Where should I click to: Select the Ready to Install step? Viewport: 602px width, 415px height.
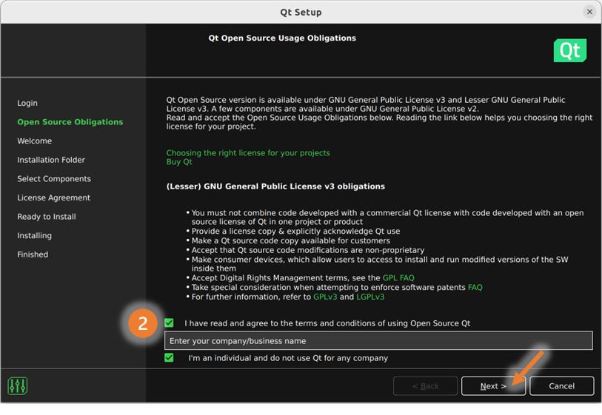tap(47, 217)
